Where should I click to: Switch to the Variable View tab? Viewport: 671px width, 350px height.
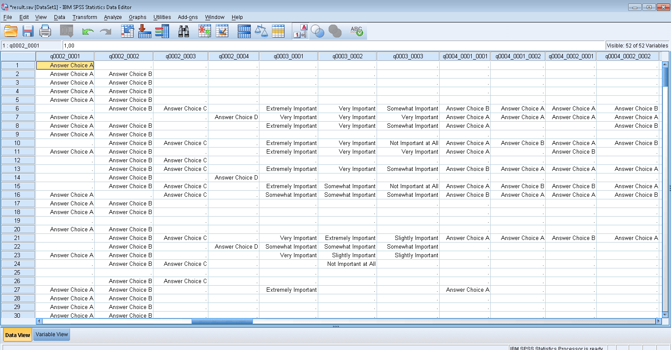[x=51, y=334]
